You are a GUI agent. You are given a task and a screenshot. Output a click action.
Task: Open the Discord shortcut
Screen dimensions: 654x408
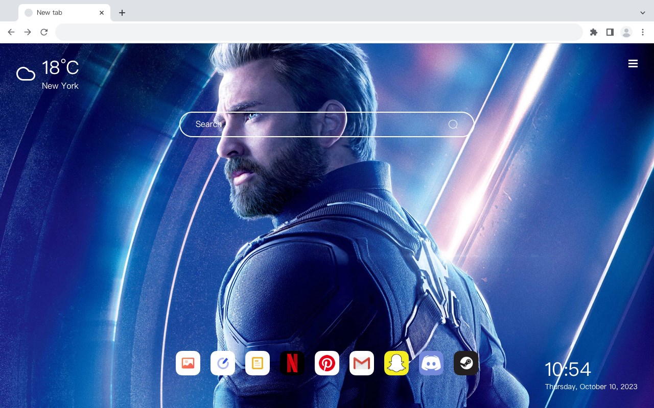[431, 363]
